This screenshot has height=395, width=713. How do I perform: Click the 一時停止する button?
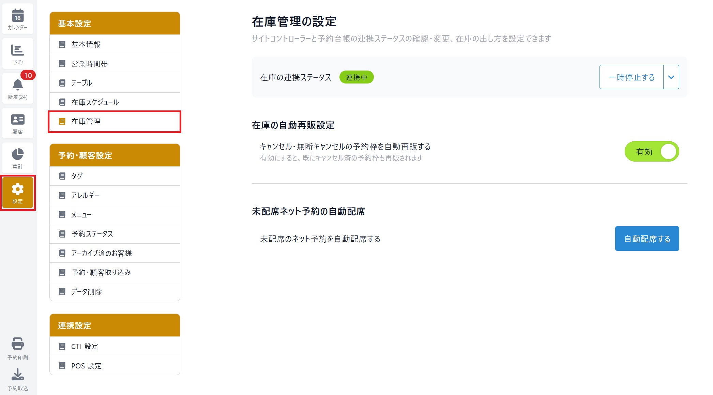(x=631, y=77)
